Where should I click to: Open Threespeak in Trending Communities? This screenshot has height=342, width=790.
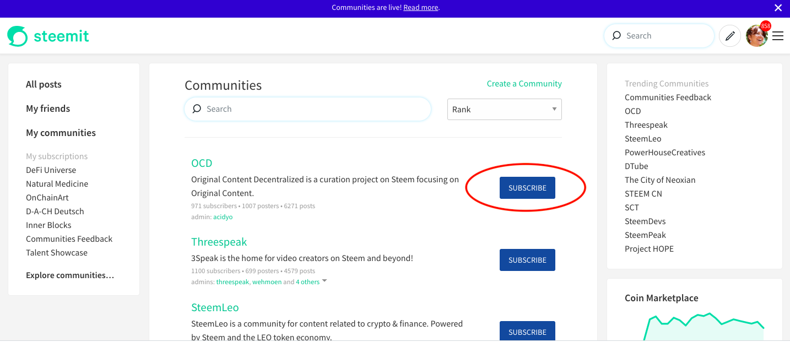646,125
